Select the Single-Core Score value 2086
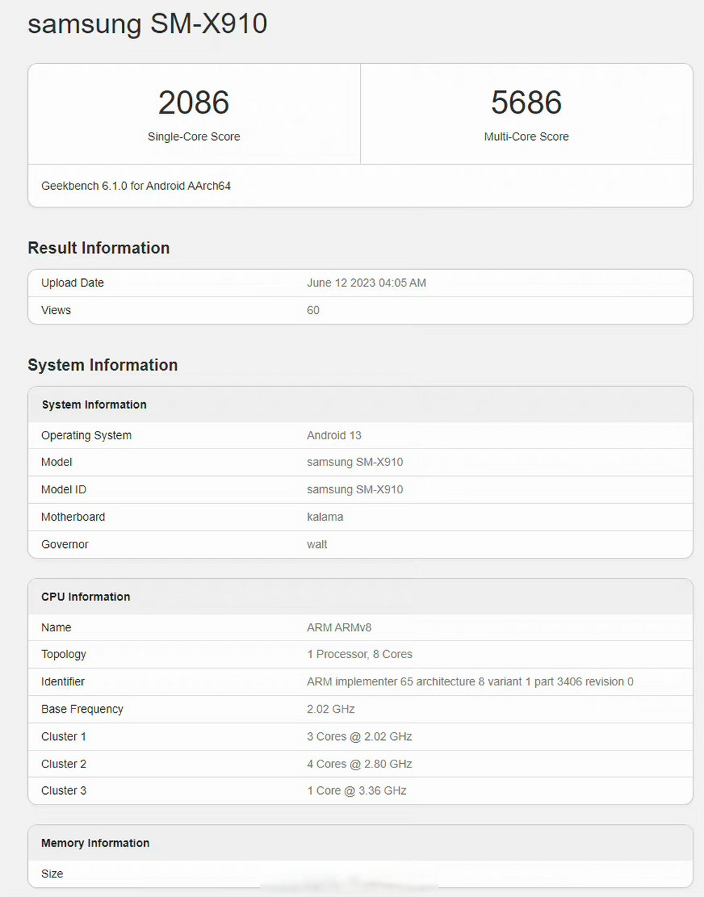Screen dimensions: 704x897 [x=194, y=103]
